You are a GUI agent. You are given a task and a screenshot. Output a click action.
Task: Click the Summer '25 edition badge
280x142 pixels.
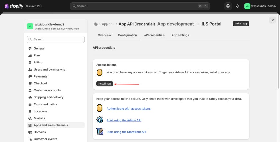(33, 6)
